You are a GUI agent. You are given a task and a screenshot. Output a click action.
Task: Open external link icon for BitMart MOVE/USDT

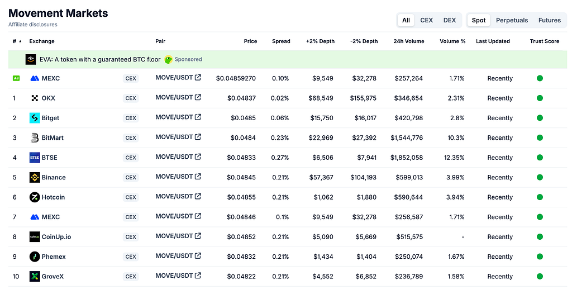tap(198, 137)
